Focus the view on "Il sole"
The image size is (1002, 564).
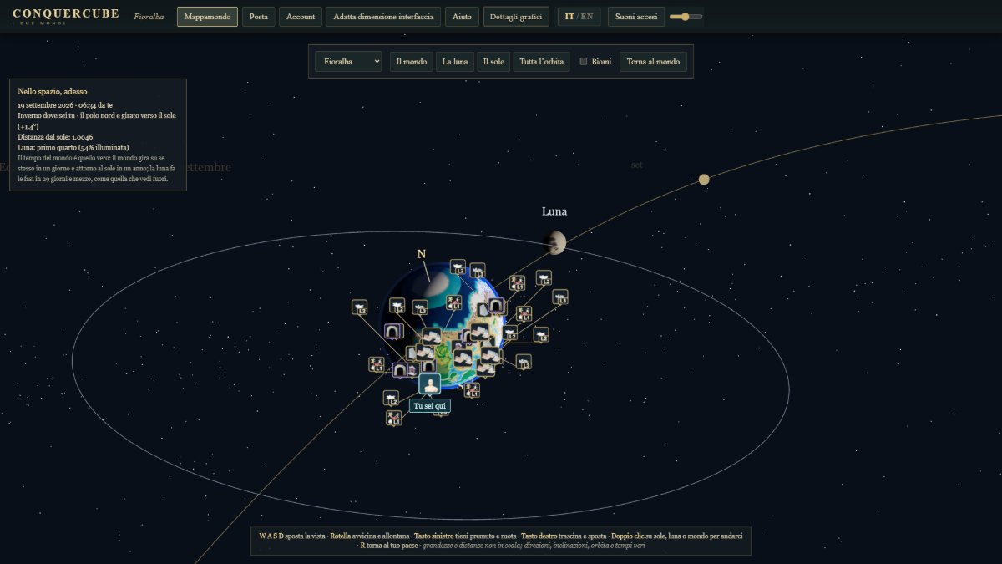point(493,61)
